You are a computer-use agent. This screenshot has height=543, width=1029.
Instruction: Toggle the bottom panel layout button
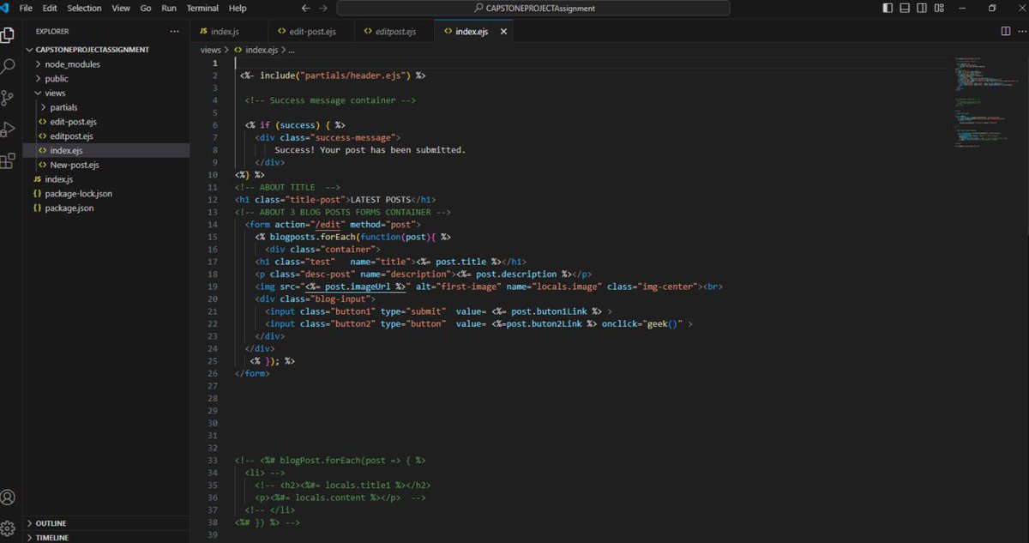(905, 8)
